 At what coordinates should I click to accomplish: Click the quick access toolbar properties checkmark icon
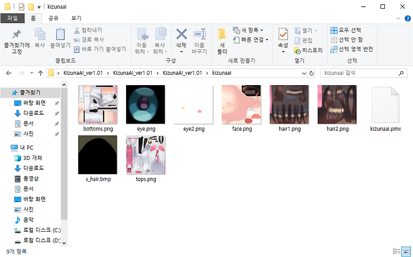pyautogui.click(x=21, y=7)
